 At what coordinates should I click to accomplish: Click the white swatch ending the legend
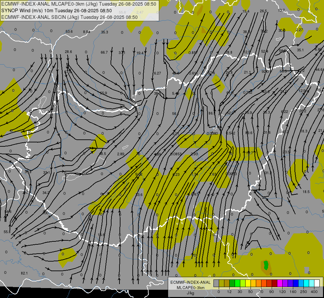(x=317, y=283)
